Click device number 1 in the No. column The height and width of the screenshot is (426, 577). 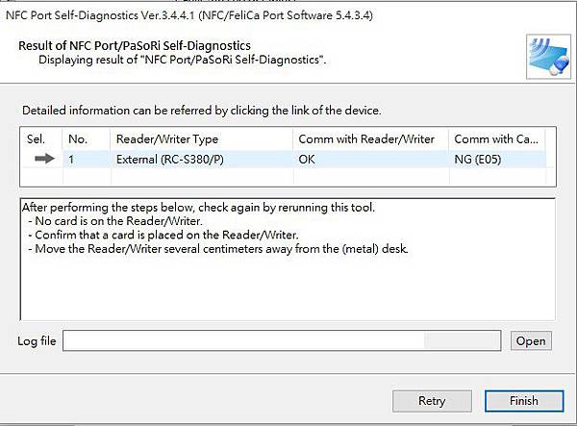[x=72, y=159]
